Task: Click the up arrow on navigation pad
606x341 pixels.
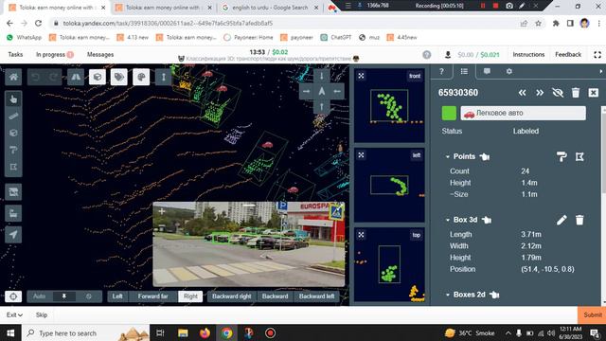Action: (x=322, y=106)
